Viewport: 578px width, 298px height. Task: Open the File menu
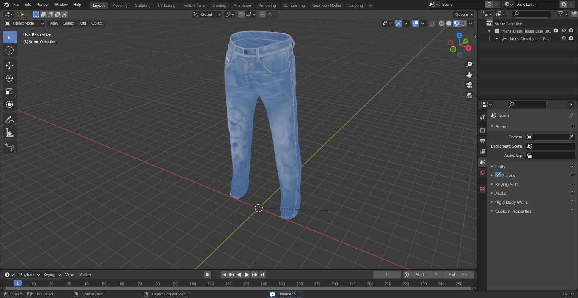(x=16, y=5)
